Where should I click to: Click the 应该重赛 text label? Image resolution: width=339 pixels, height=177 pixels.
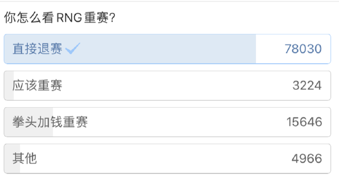(x=37, y=86)
